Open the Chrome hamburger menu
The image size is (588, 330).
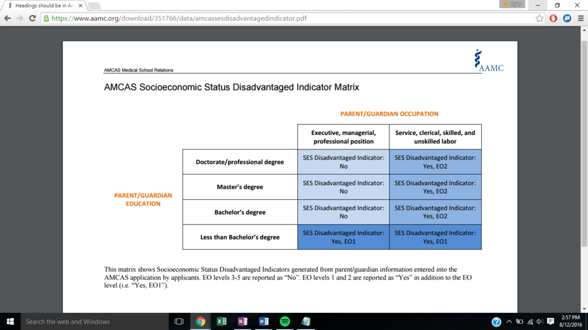click(x=581, y=18)
